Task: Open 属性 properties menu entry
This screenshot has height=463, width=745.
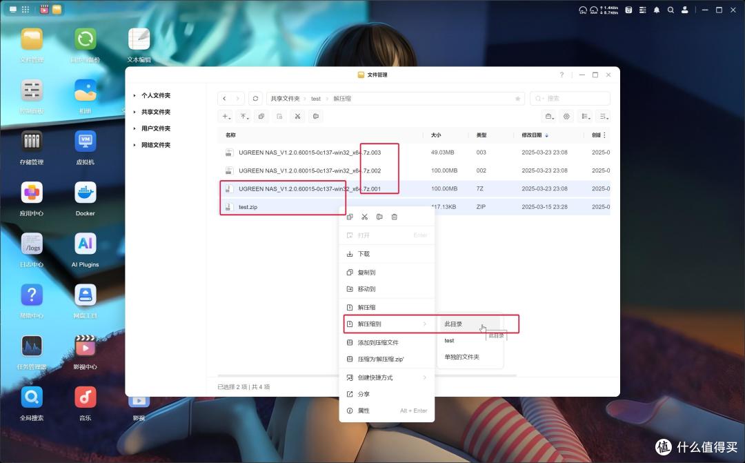Action: pyautogui.click(x=387, y=411)
